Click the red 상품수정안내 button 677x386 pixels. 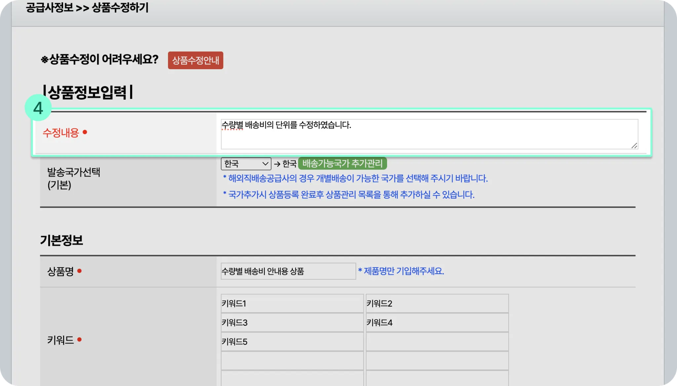tap(195, 60)
